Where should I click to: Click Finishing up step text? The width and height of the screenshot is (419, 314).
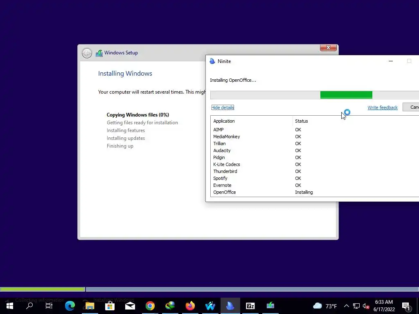(x=120, y=146)
